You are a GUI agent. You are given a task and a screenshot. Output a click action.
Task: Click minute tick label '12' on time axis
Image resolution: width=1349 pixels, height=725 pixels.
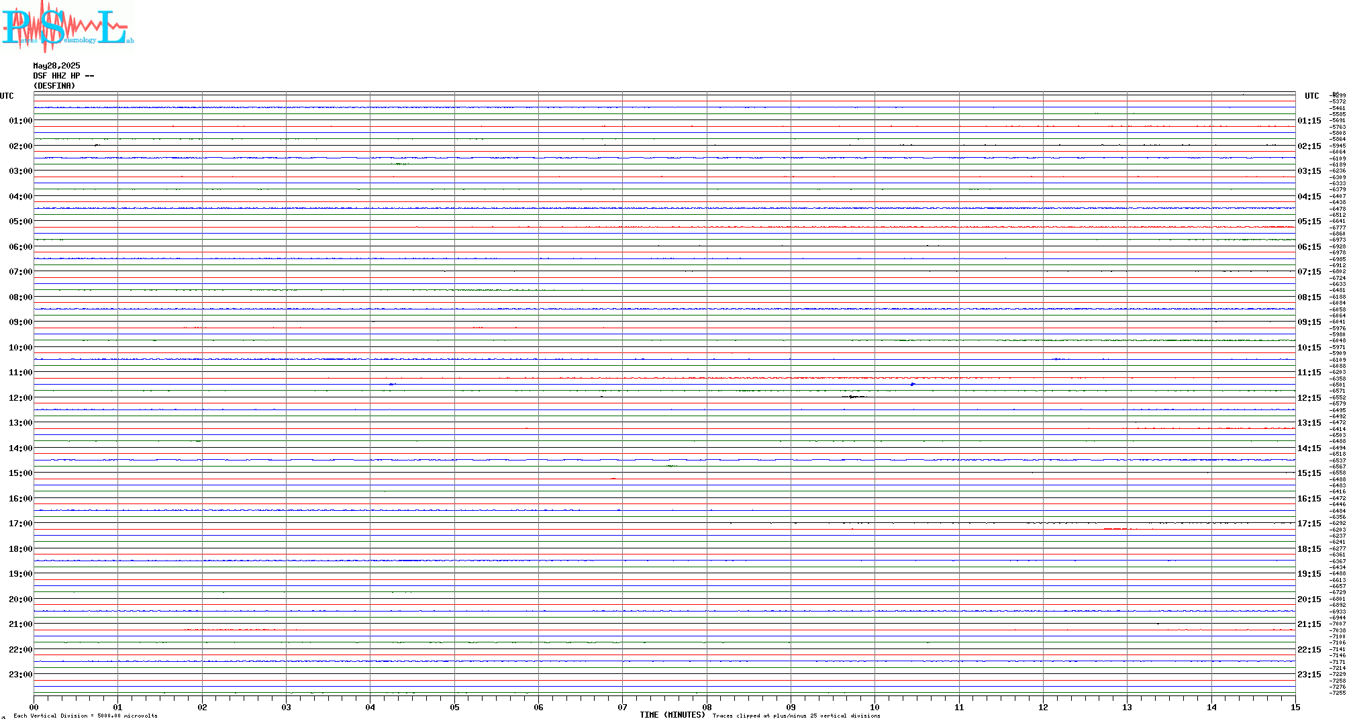point(1044,707)
